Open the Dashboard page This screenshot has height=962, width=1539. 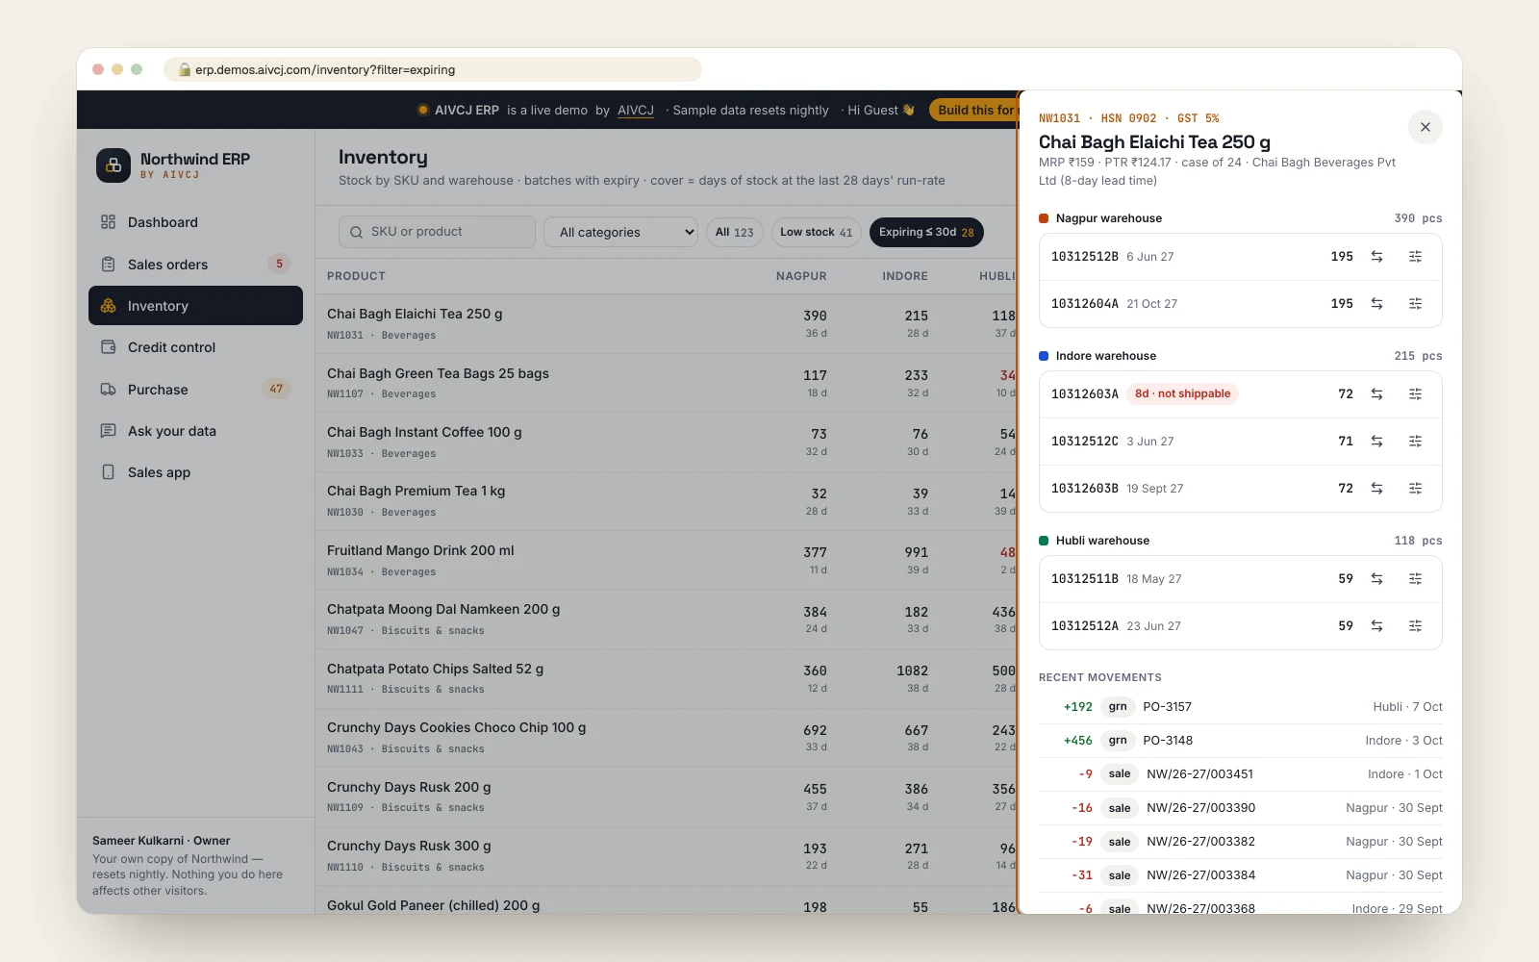[195, 222]
